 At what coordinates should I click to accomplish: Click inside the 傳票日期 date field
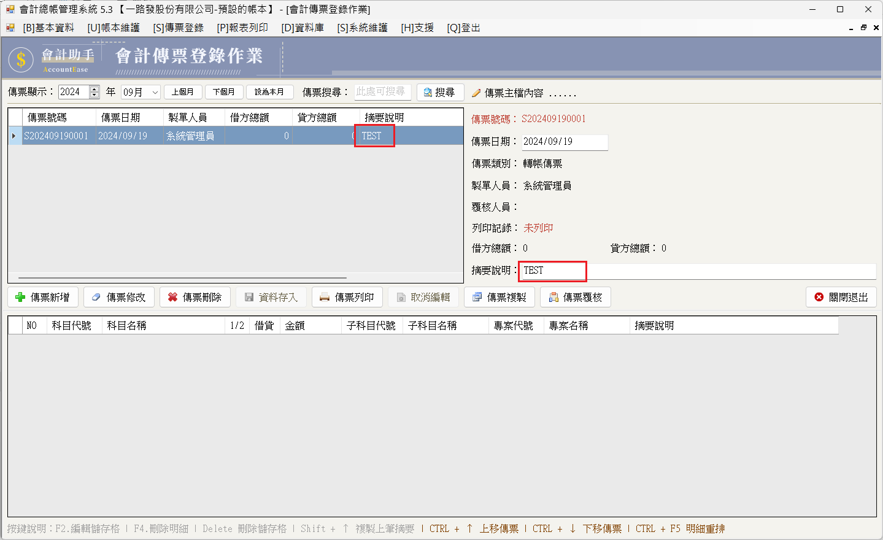pos(563,142)
